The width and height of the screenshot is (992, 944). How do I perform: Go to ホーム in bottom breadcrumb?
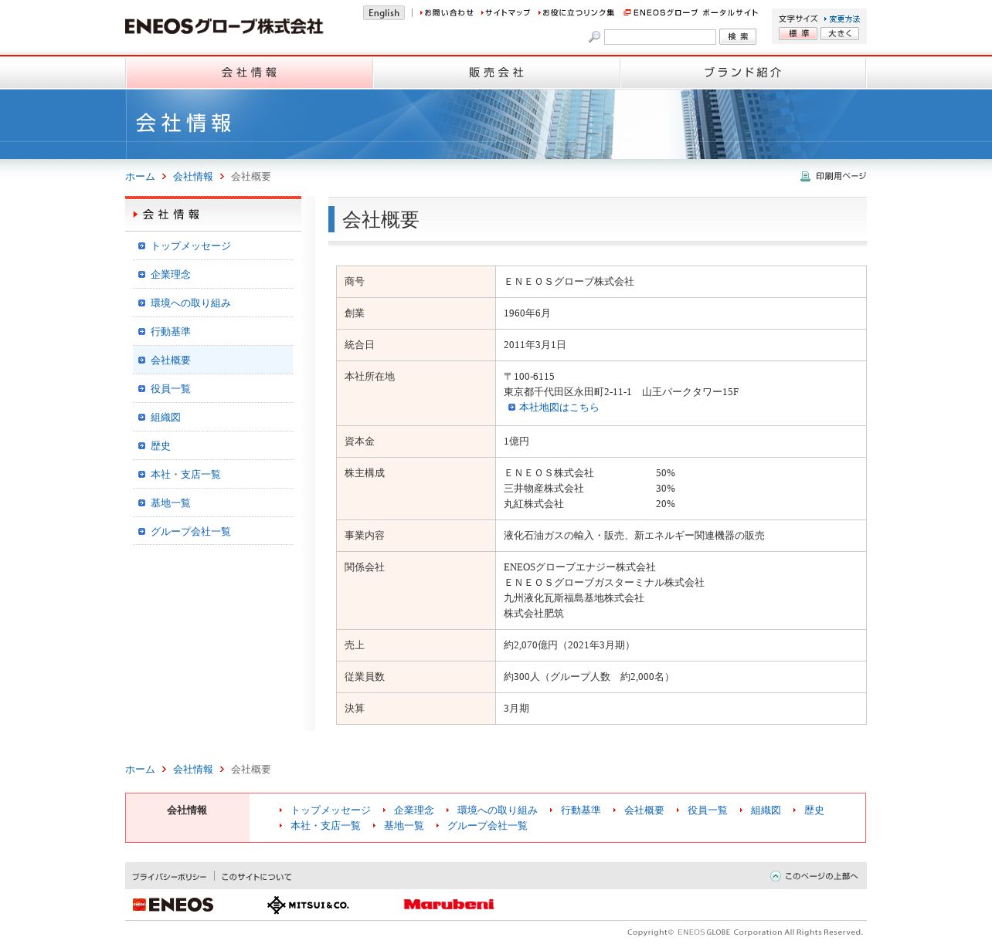tap(140, 770)
